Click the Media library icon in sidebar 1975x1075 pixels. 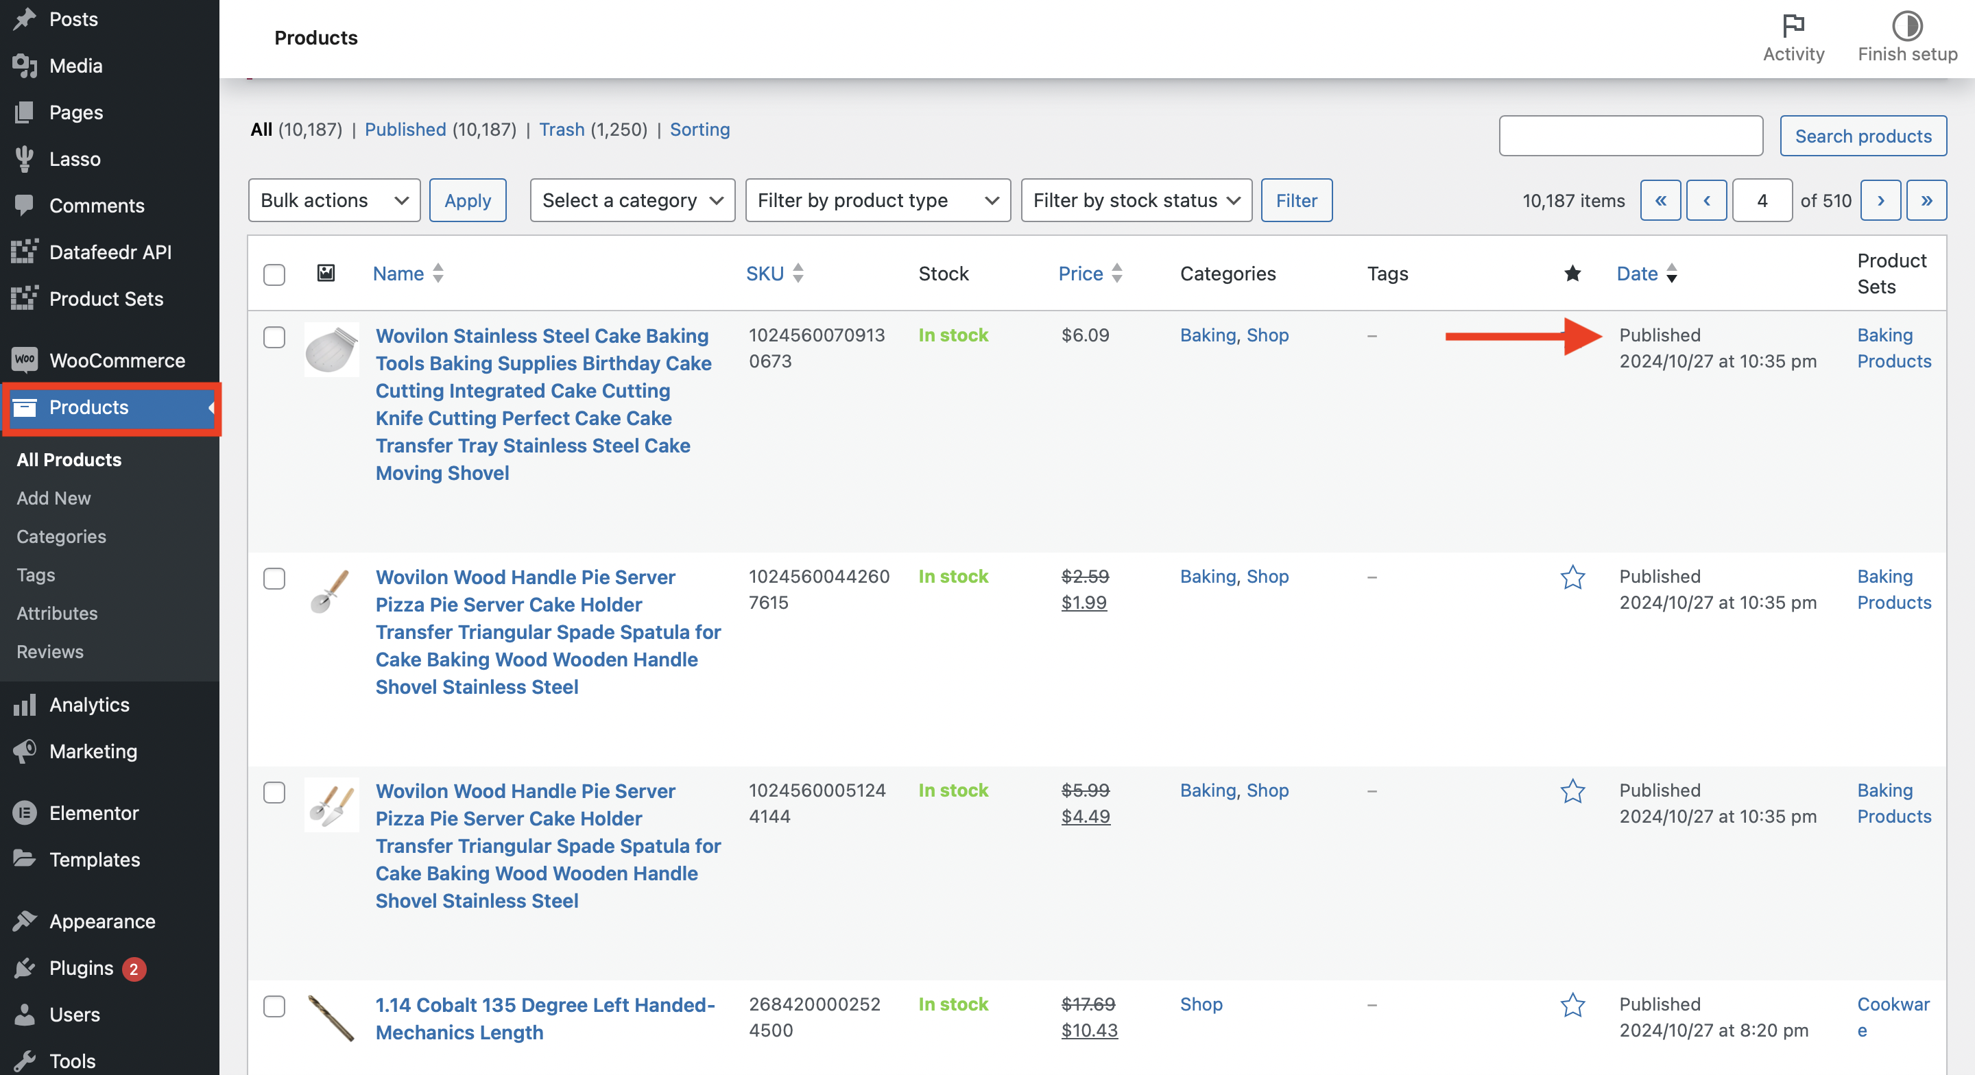tap(25, 66)
